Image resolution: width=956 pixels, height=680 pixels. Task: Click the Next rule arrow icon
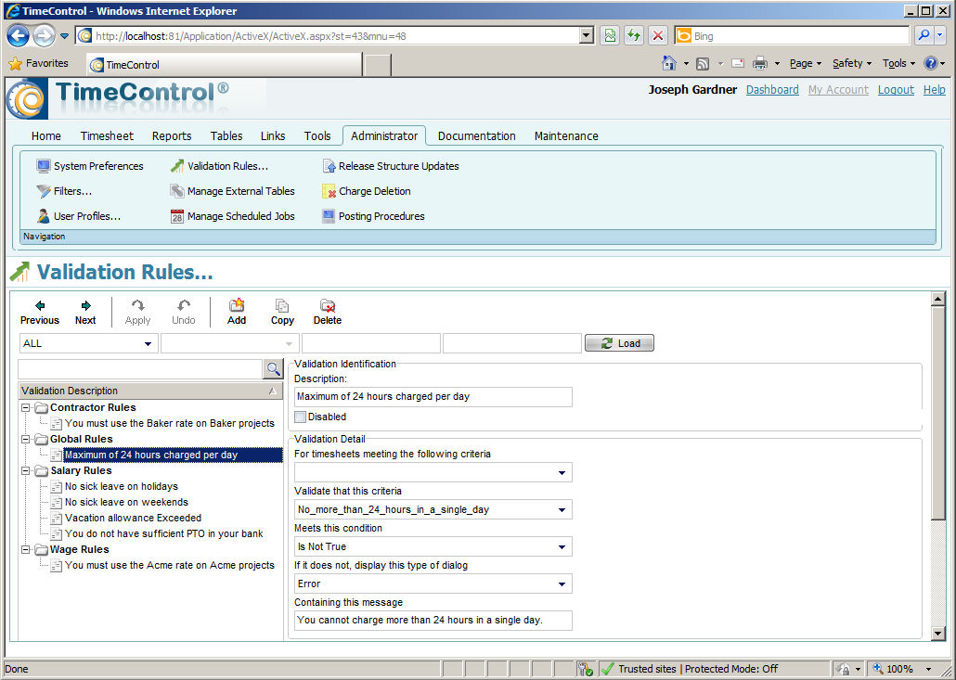pos(85,306)
